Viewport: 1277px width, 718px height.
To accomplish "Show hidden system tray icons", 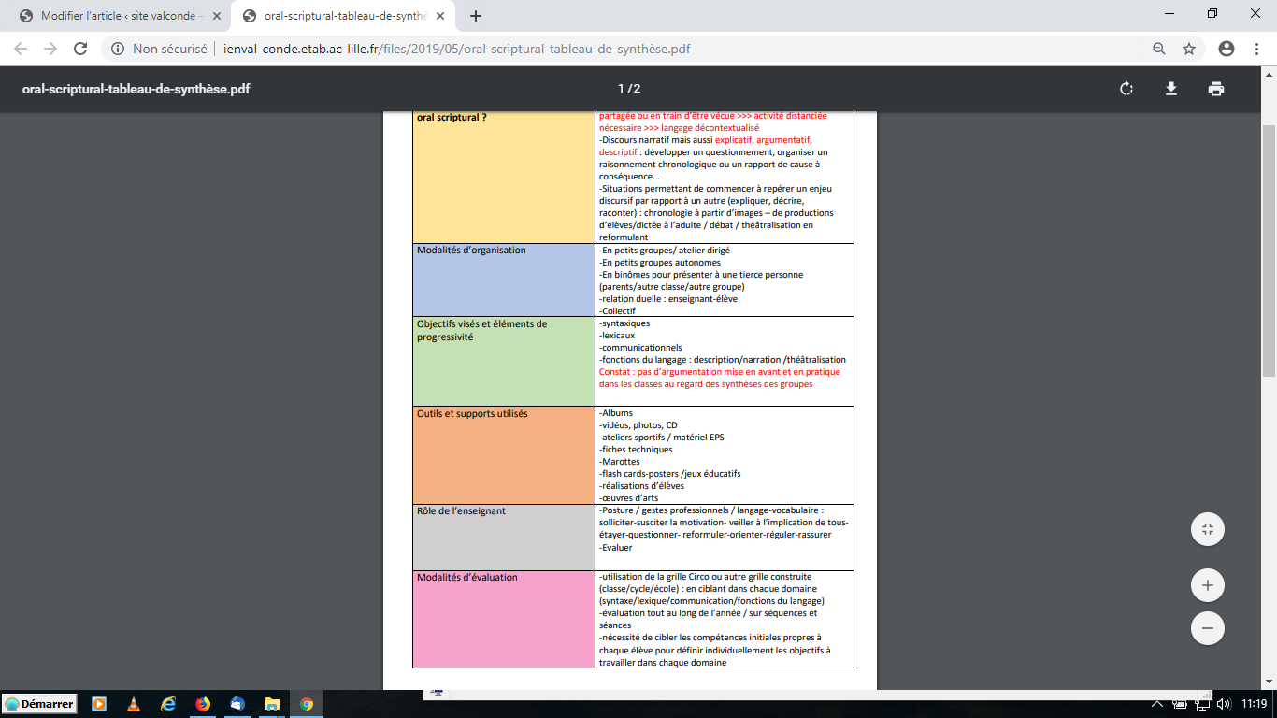I will pos(1157,704).
